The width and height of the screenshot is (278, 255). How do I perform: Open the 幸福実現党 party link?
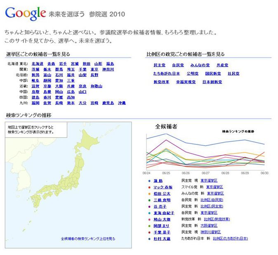pyautogui.click(x=186, y=82)
